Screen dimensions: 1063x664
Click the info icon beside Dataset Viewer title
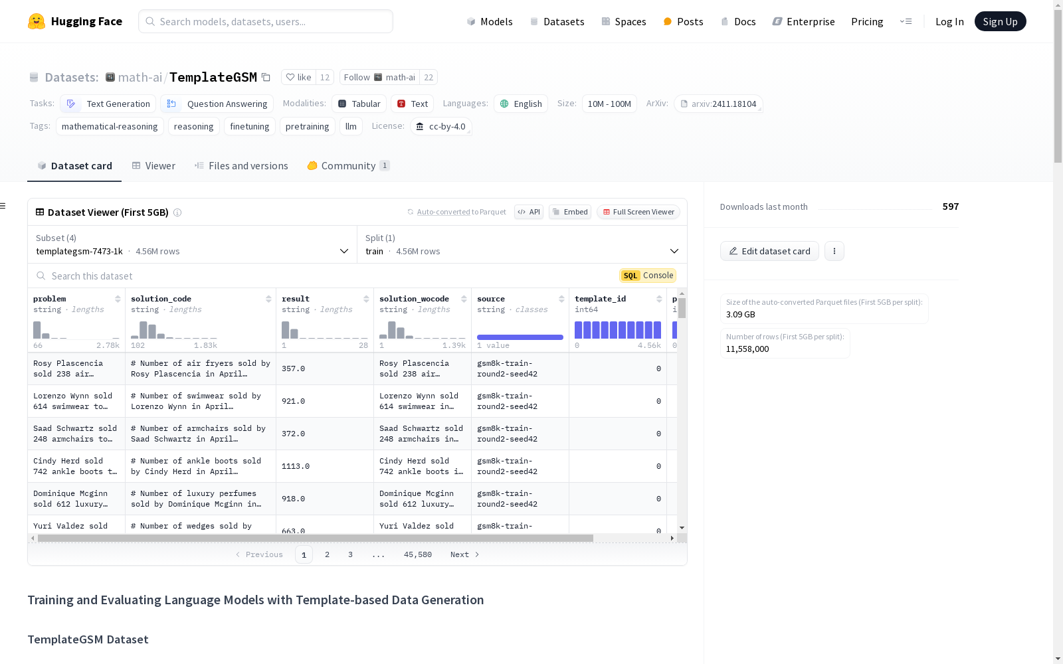(177, 212)
